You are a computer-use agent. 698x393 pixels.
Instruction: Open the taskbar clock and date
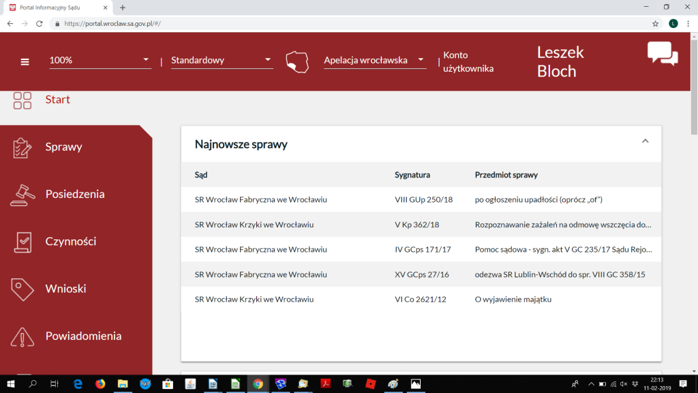657,383
